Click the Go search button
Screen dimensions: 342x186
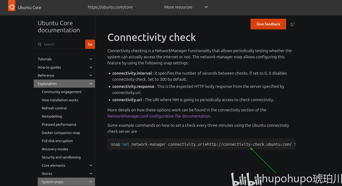tap(90, 44)
